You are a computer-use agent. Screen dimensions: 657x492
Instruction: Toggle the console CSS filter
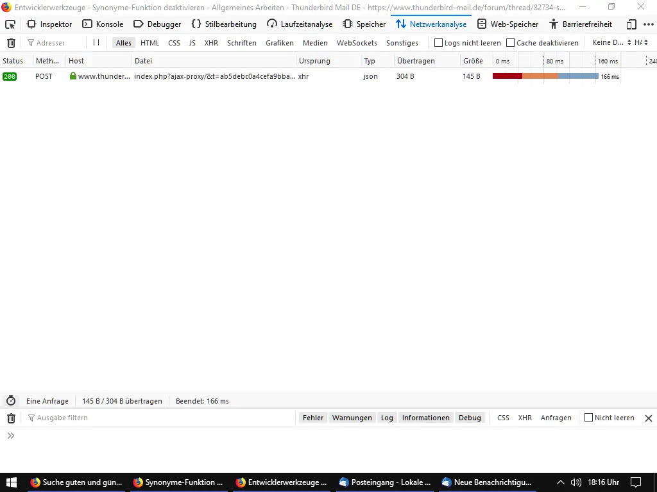tap(503, 418)
